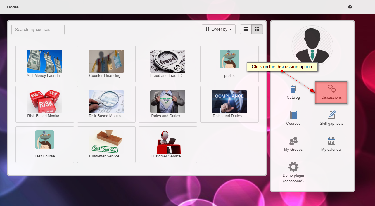Image resolution: width=375 pixels, height=206 pixels.
Task: Switch to list view
Action: point(246,29)
